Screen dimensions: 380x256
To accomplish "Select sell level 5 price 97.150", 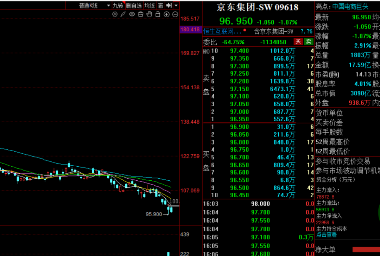I will (240, 89).
